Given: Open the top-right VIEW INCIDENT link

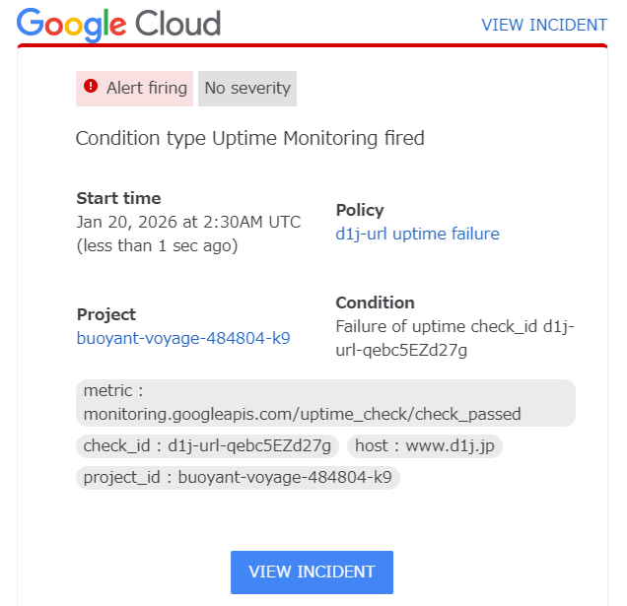Looking at the screenshot, I should 544,25.
